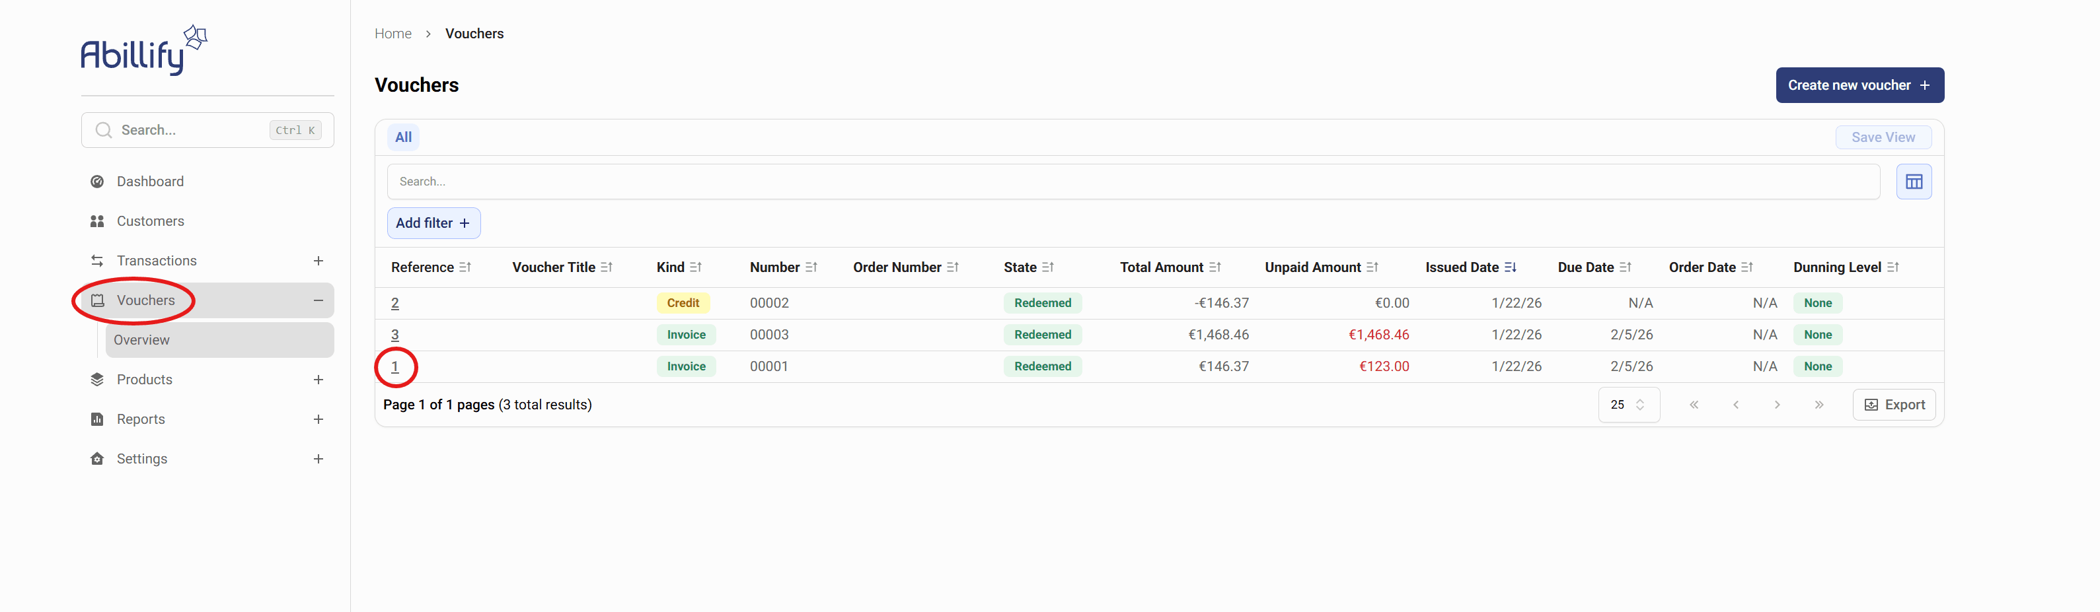This screenshot has width=2100, height=612.
Task: Click Create new voucher button
Action: pos(1859,86)
